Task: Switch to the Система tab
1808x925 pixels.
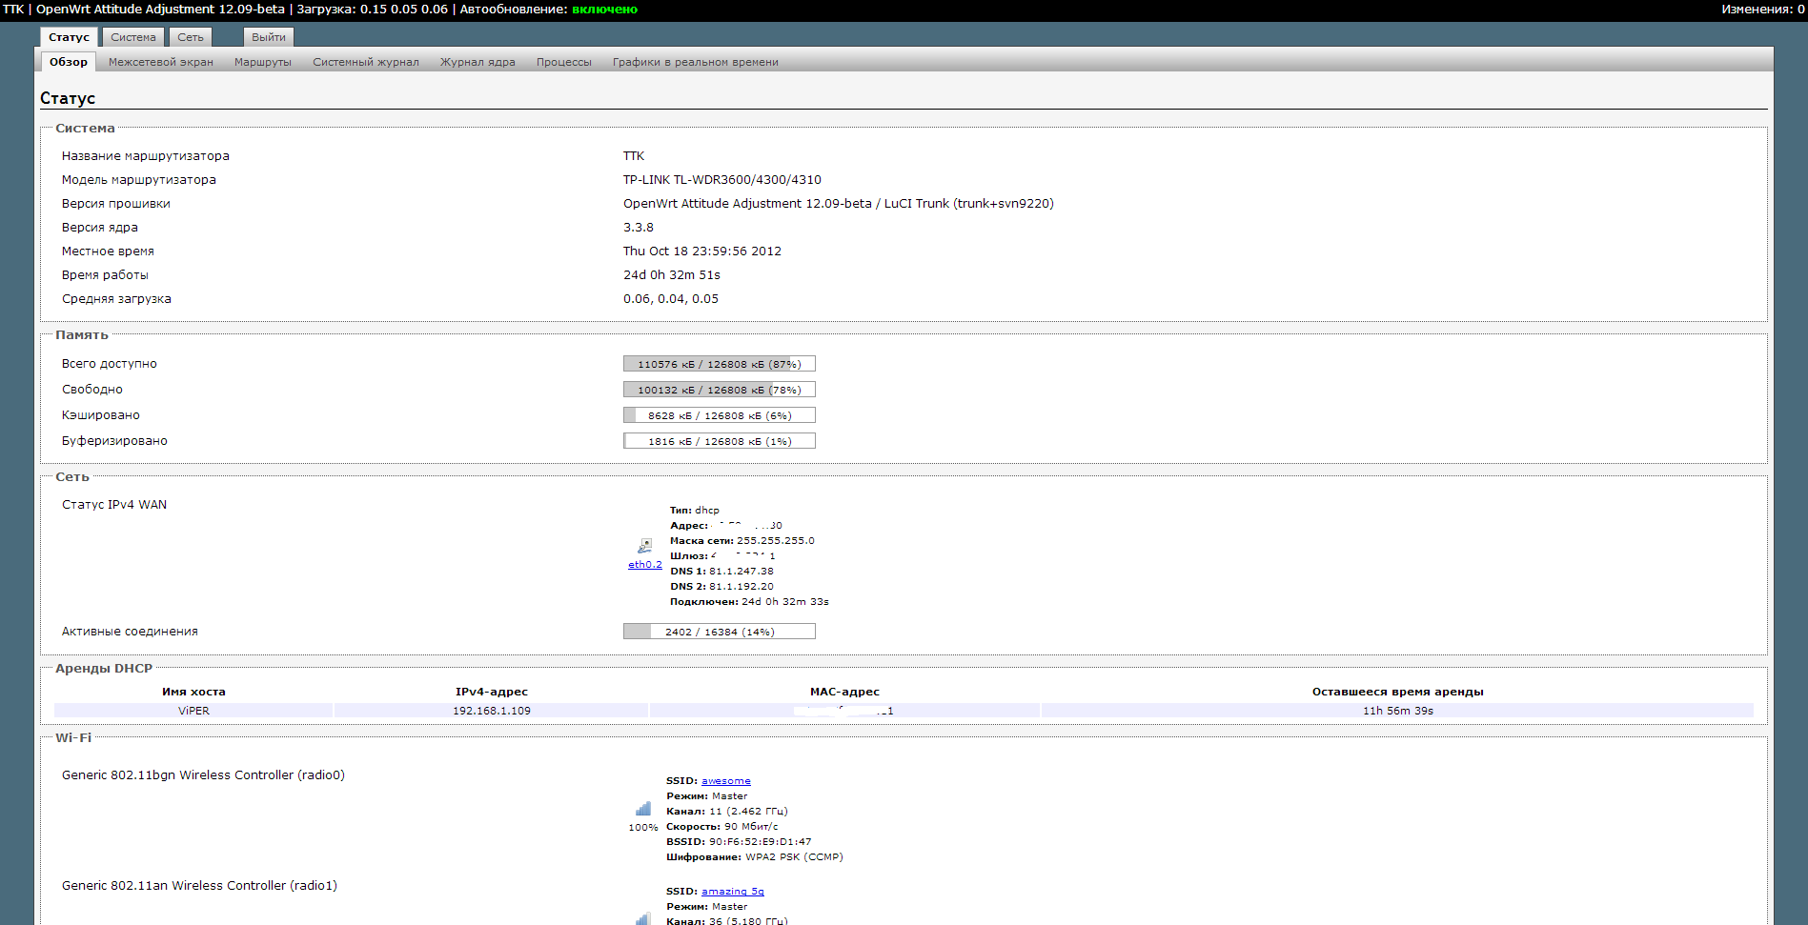Action: (x=132, y=37)
